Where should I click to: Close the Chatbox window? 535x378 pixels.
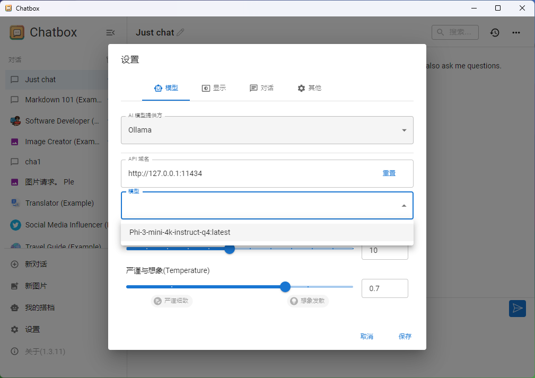[522, 8]
